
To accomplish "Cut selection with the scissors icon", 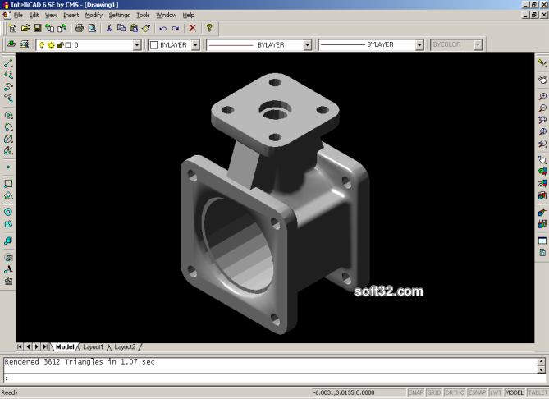I will (x=109, y=29).
